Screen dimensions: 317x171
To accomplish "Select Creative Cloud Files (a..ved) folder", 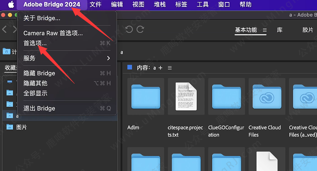I will (303, 97).
